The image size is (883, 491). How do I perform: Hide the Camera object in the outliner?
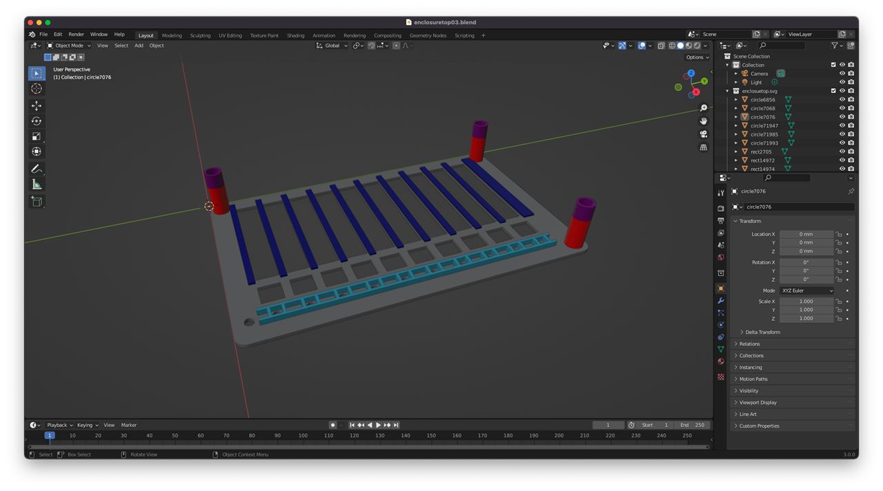[842, 74]
